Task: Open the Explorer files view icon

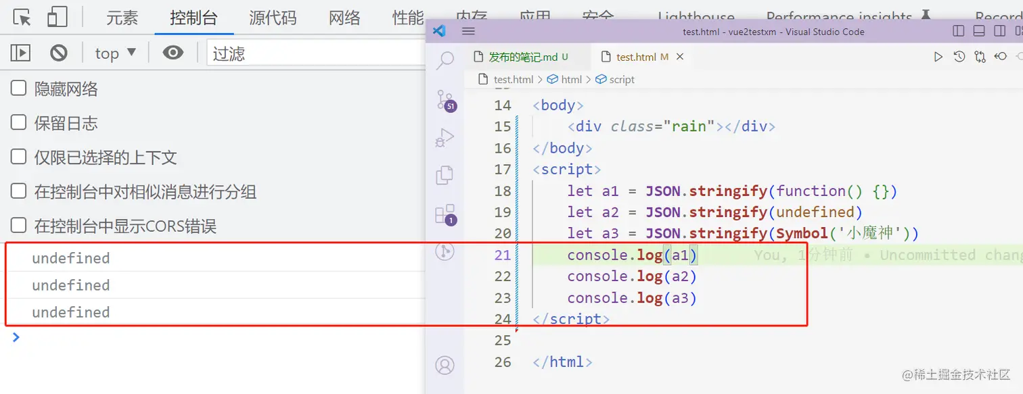Action: (445, 175)
